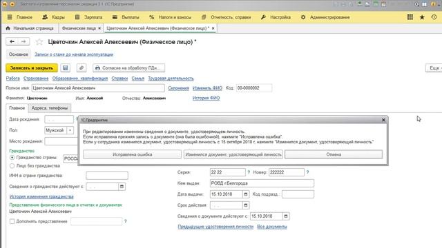This screenshot has height=248, width=442.
Task: Select Лицо без гражданства radio button
Action: pyautogui.click(x=12, y=166)
